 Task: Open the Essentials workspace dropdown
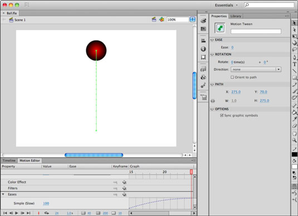pyautogui.click(x=226, y=6)
